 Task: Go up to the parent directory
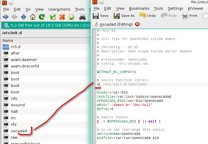pos(24,16)
